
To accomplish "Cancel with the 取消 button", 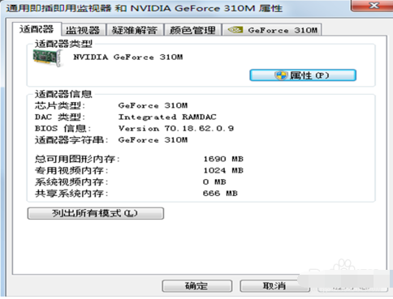I will click(274, 286).
